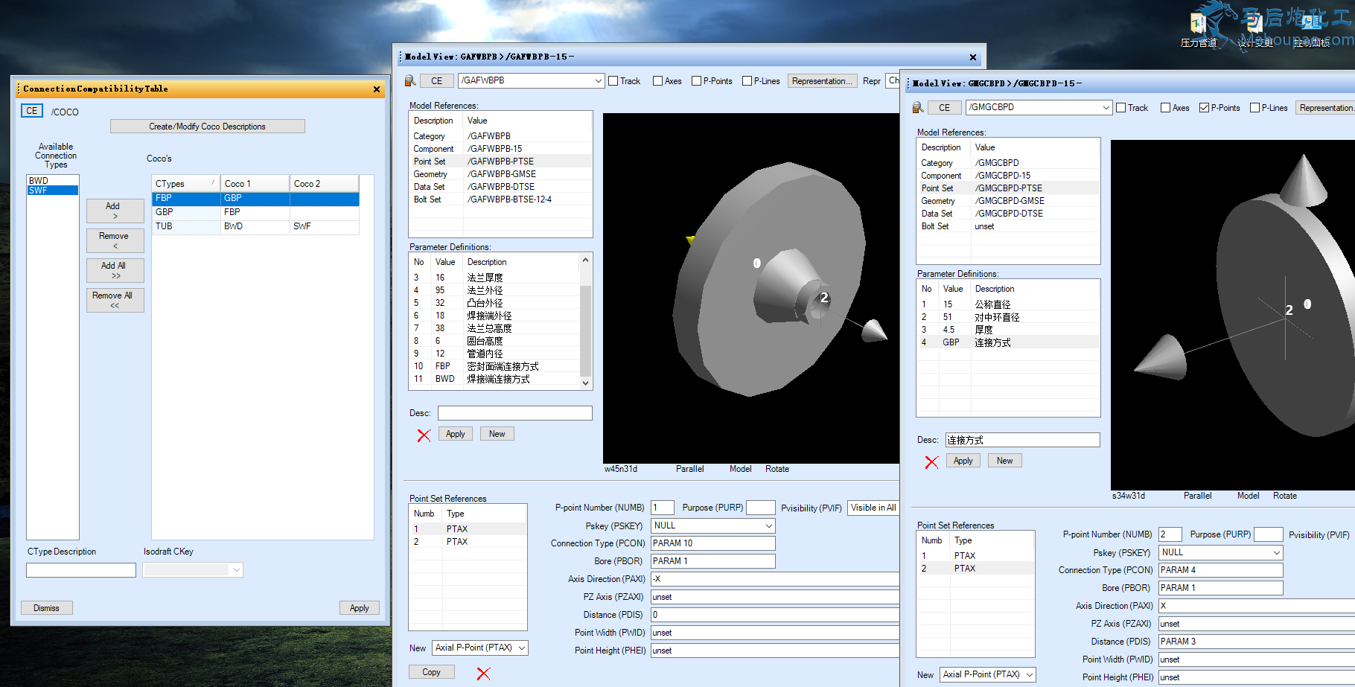This screenshot has height=687, width=1355.
Task: Toggle Axes checkbox in GMGCBPD Model View
Action: [1166, 108]
